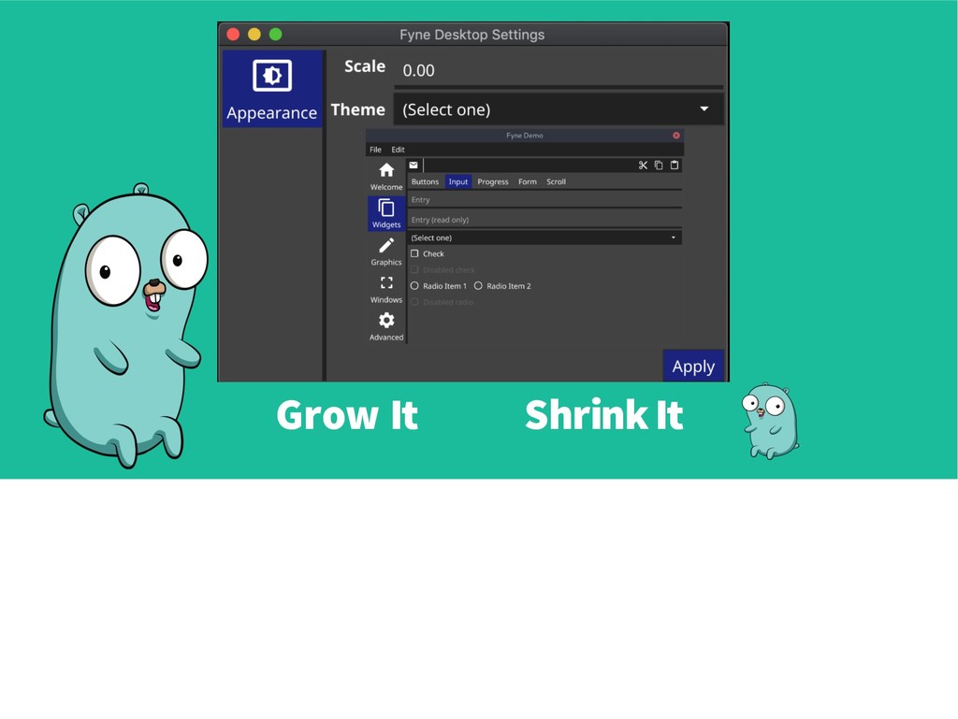Open the Edit menu in Fyne Demo
This screenshot has width=958, height=719.
pyautogui.click(x=398, y=150)
